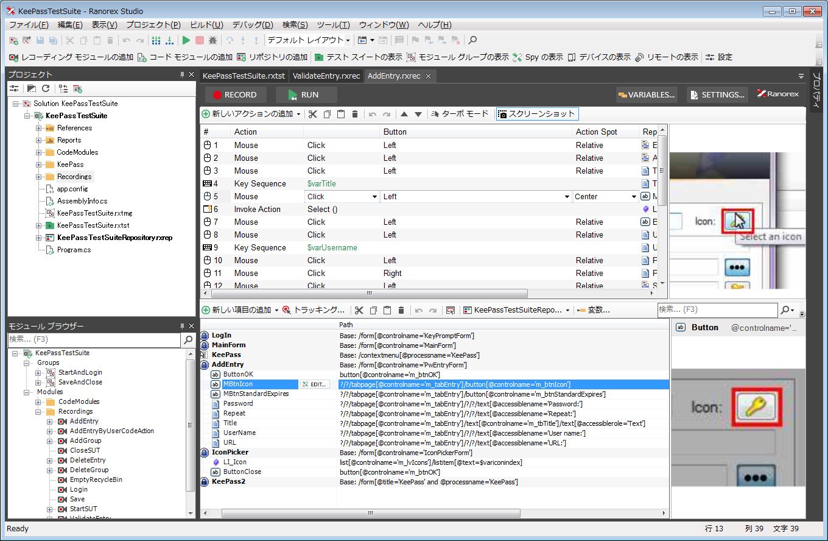Click the EDIT... button on MBtnIcon row
Viewport: 828px width, 541px height.
point(315,384)
